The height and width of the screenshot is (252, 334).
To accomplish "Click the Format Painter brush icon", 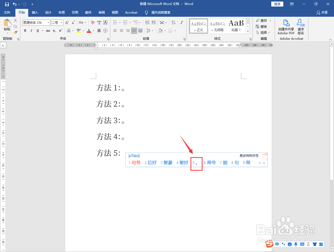I will pos(15,32).
